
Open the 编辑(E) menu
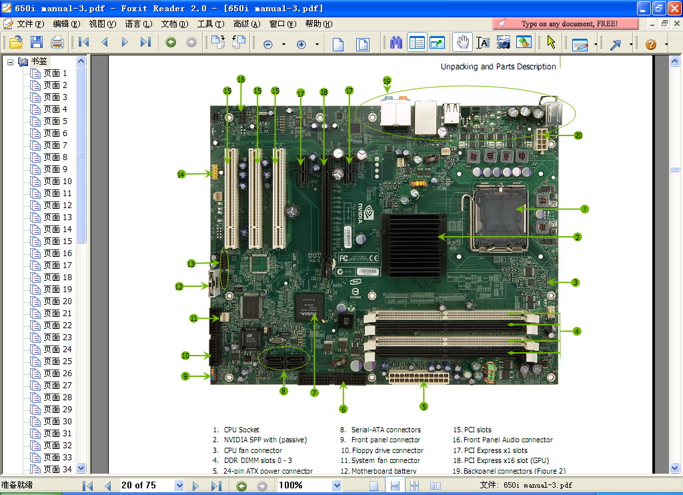67,24
